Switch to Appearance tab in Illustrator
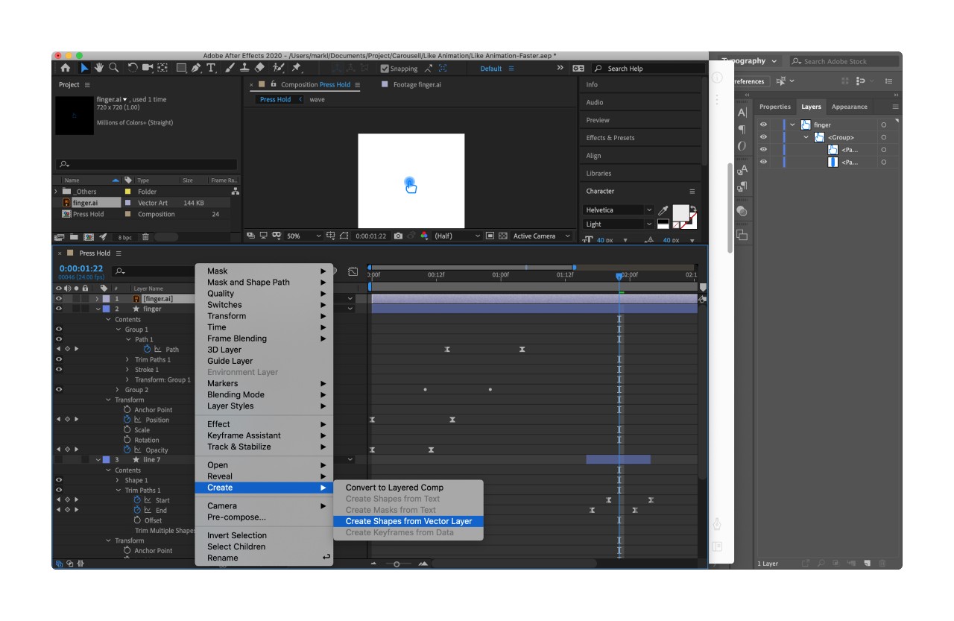Image resolution: width=954 pixels, height=621 pixels. click(850, 107)
